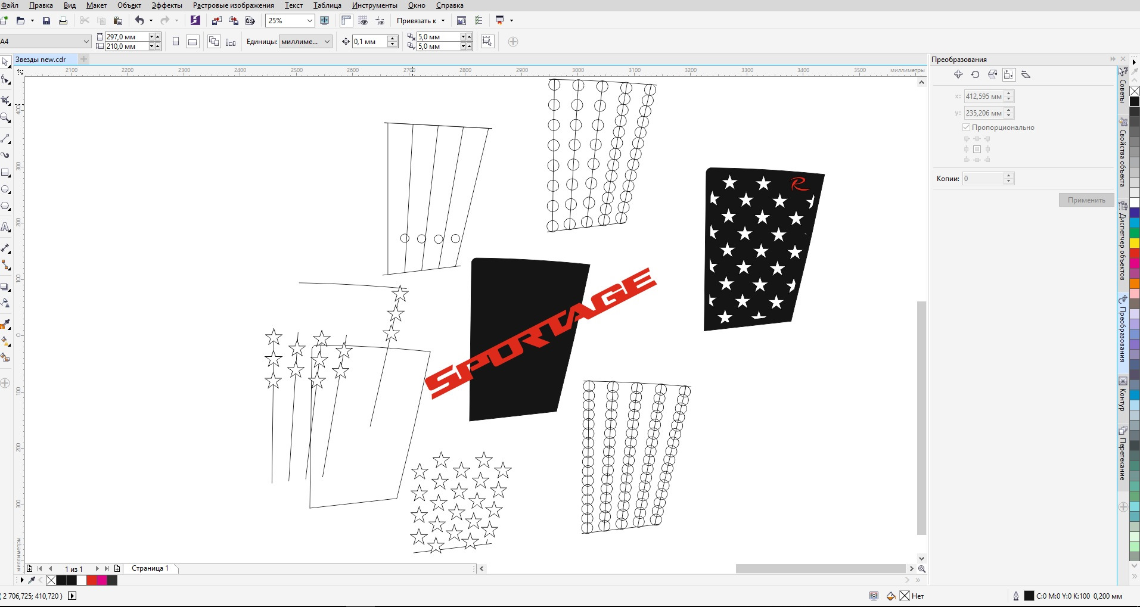Viewport: 1140px width, 607px height.
Task: Open the Растровые изображения menu
Action: coord(234,5)
